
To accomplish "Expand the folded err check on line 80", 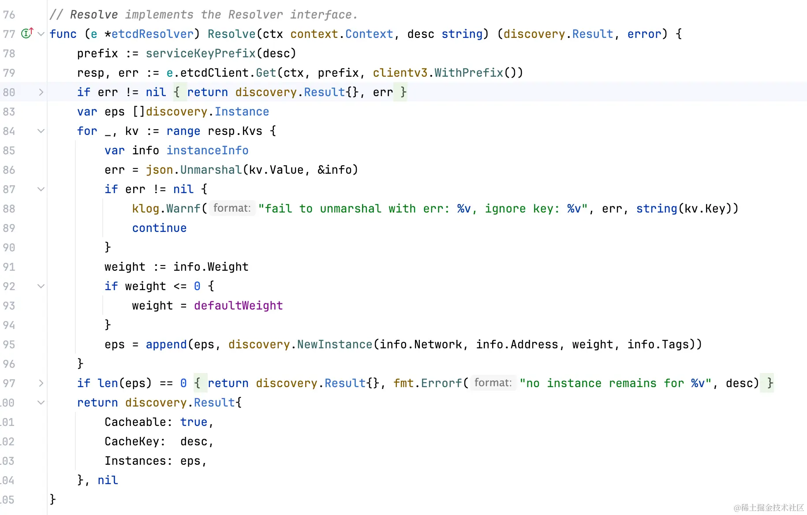I will coord(41,92).
